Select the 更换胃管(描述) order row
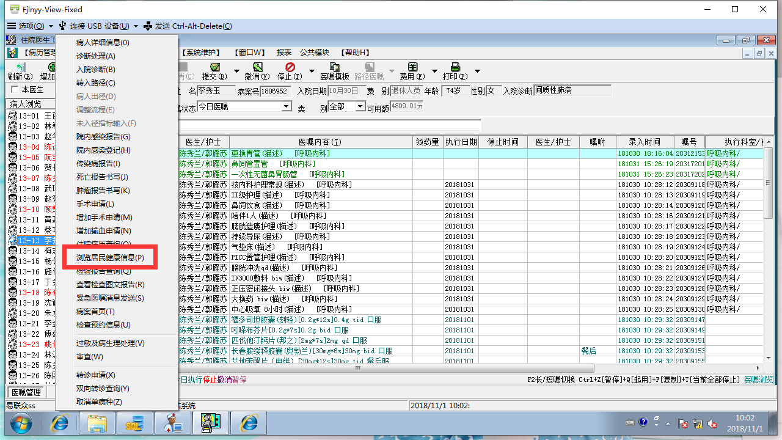The height and width of the screenshot is (440, 782). 471,153
